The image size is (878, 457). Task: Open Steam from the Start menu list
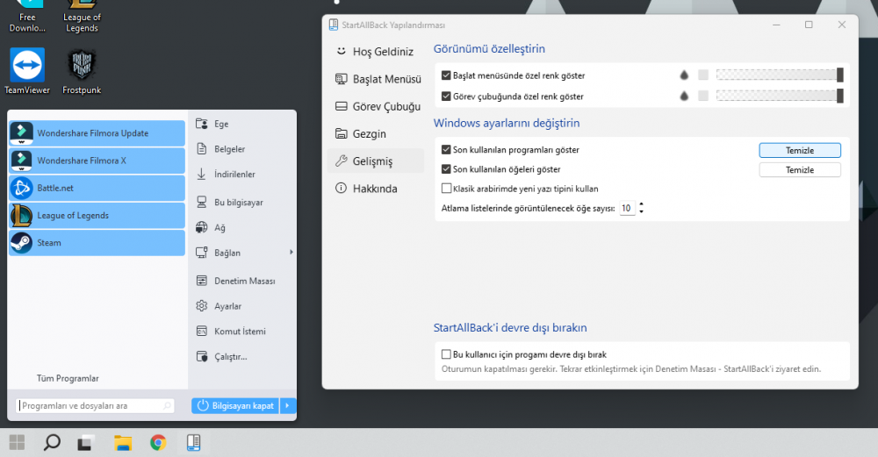click(97, 243)
